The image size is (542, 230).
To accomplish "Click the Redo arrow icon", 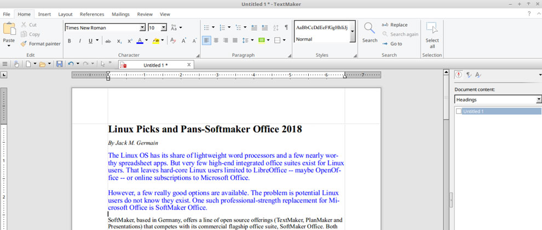I will [x=86, y=64].
